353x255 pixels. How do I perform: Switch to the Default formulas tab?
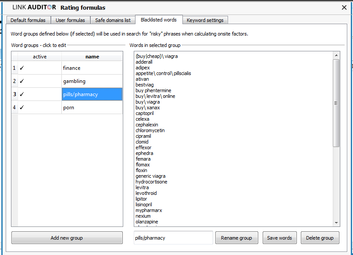28,20
